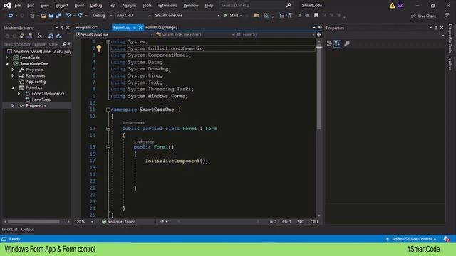Screen dimensions: 456x256
Task: Save the current file with the disk icon
Action: (51, 16)
